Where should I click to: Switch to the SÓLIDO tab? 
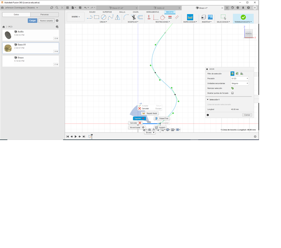pyautogui.click(x=92, y=12)
